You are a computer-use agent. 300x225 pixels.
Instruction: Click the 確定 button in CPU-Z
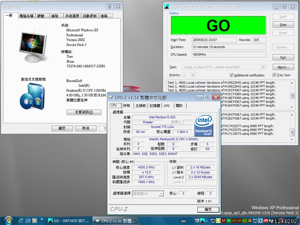click(208, 210)
